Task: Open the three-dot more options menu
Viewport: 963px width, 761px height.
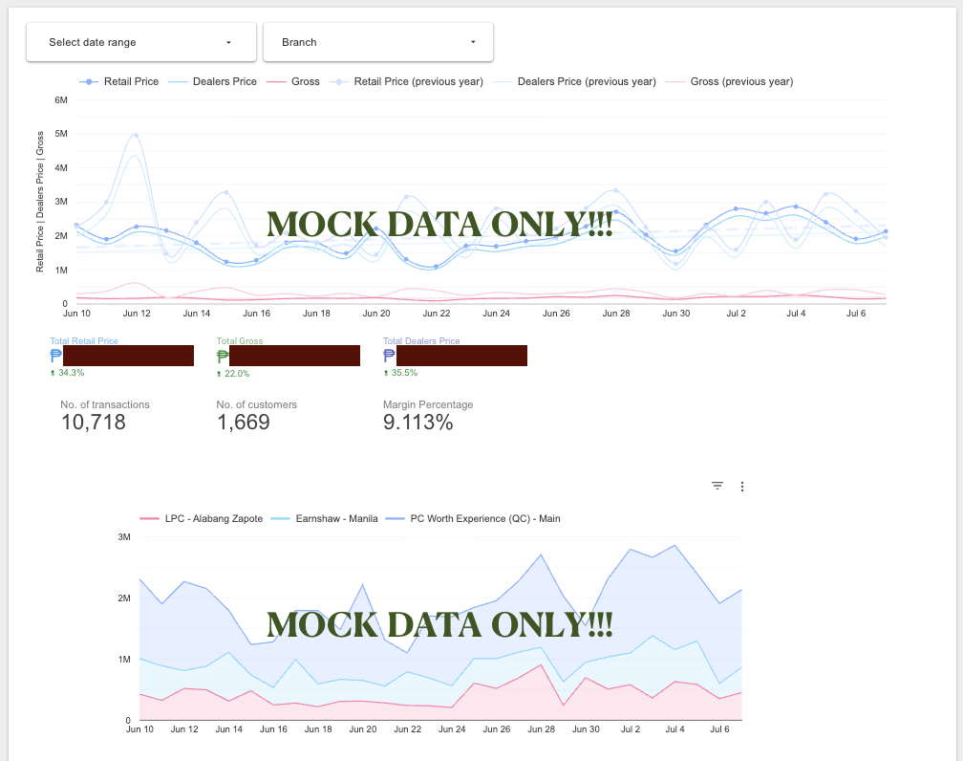Action: point(742,487)
